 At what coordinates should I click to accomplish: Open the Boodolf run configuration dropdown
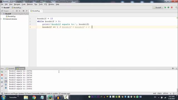(x=158, y=7)
